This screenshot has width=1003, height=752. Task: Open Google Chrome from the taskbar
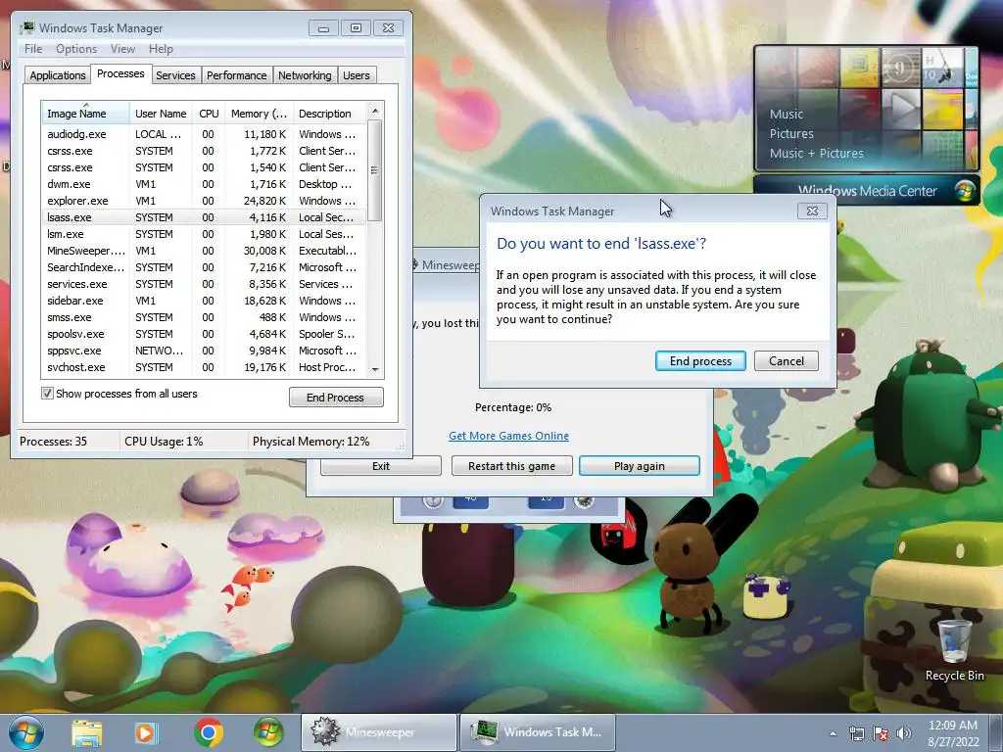click(209, 732)
